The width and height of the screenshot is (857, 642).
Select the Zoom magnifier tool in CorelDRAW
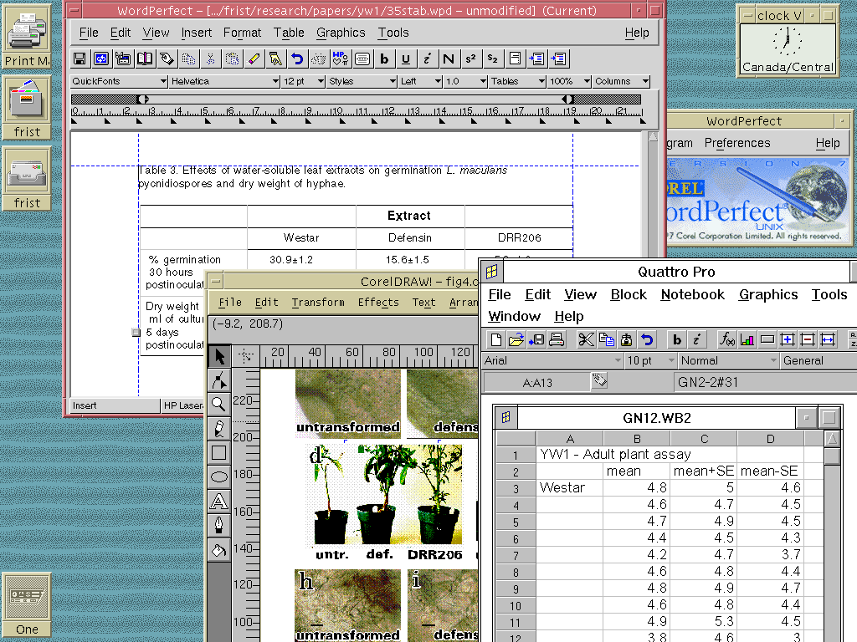219,405
